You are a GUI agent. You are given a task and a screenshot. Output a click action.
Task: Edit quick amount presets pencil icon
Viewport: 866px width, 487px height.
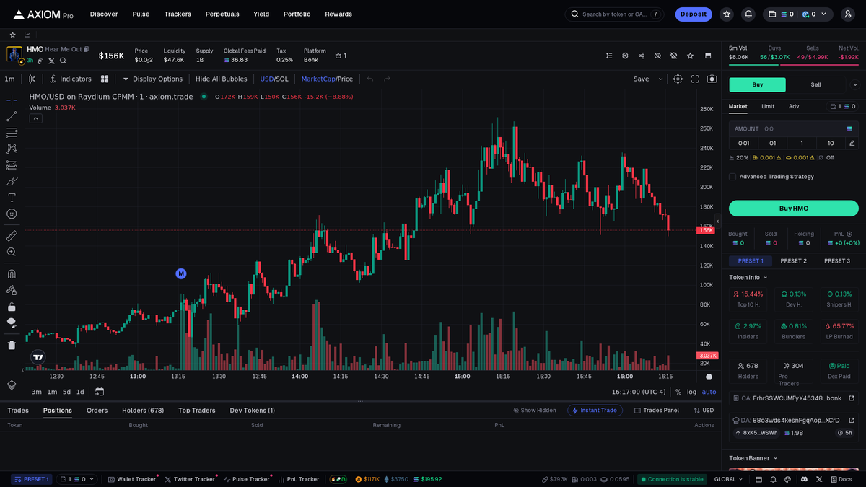[x=852, y=143]
